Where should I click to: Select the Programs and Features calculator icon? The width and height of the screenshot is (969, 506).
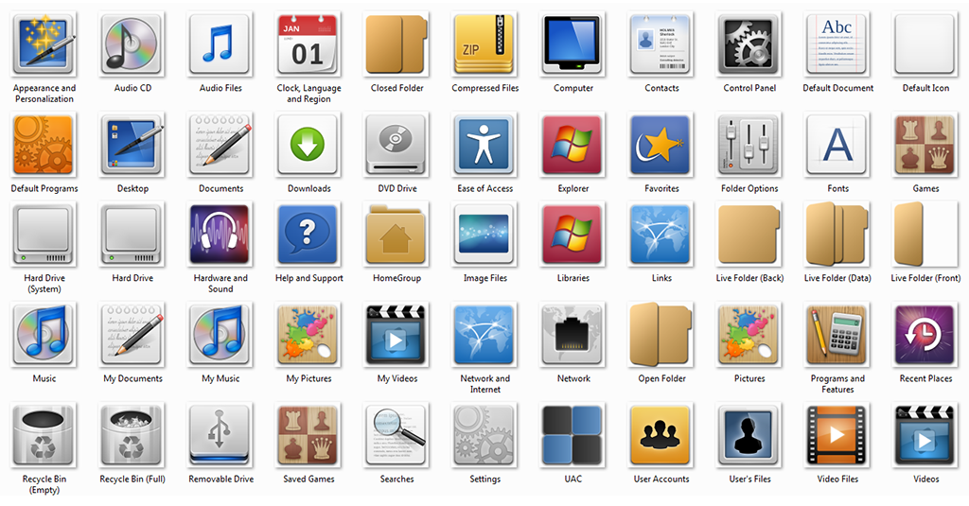[837, 335]
